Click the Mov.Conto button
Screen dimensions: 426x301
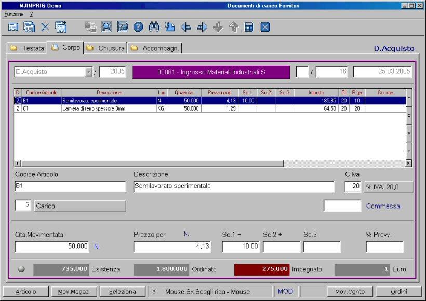[x=350, y=292]
